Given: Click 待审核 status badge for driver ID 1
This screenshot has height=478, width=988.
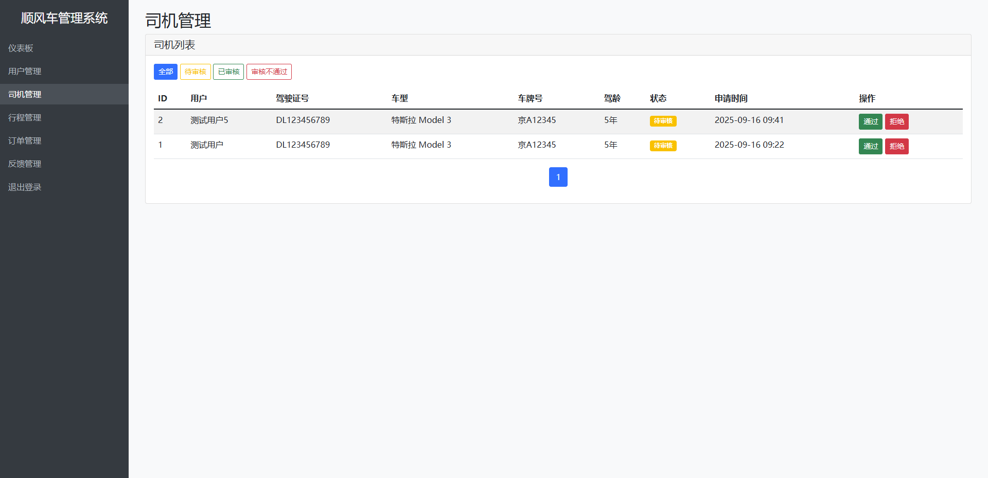Looking at the screenshot, I should pyautogui.click(x=663, y=146).
